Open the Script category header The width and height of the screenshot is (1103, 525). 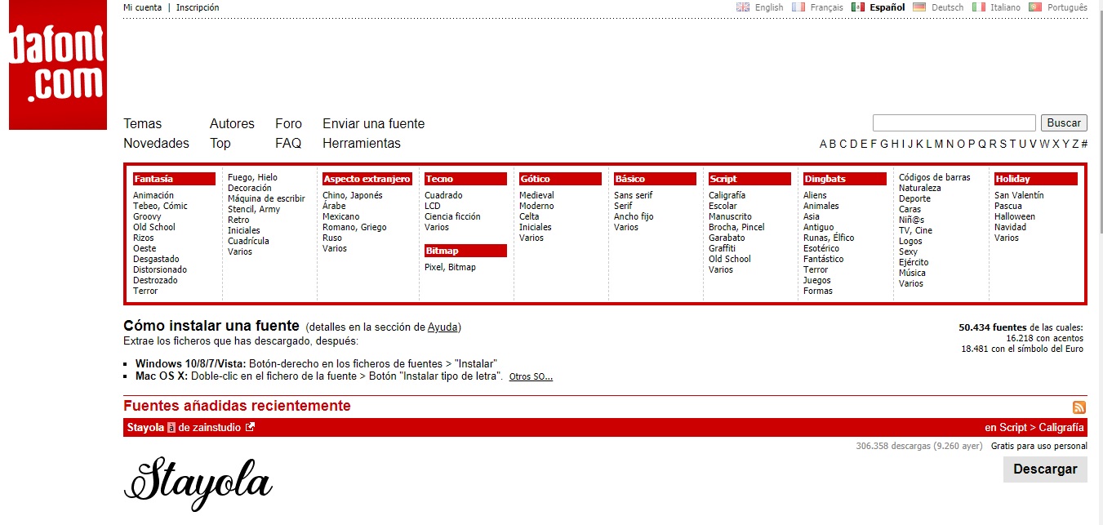[x=749, y=179]
